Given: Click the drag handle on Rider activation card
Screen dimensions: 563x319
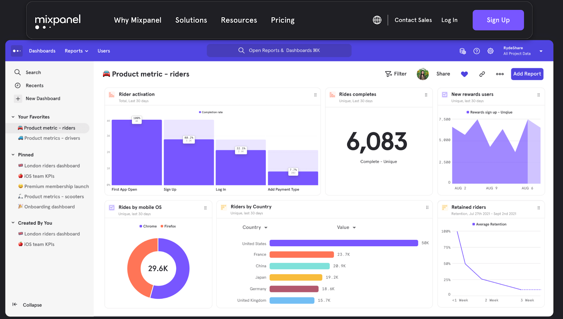Looking at the screenshot, I should pyautogui.click(x=315, y=95).
